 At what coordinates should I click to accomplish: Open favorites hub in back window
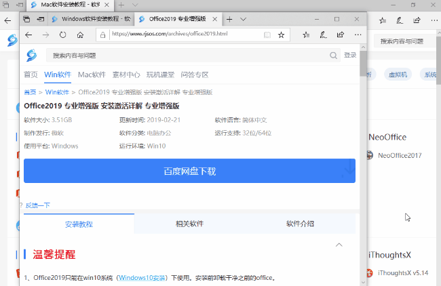pyautogui.click(x=383, y=20)
